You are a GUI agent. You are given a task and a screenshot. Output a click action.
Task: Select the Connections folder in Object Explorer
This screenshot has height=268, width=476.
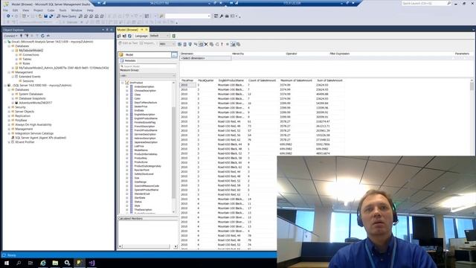[x=30, y=54]
